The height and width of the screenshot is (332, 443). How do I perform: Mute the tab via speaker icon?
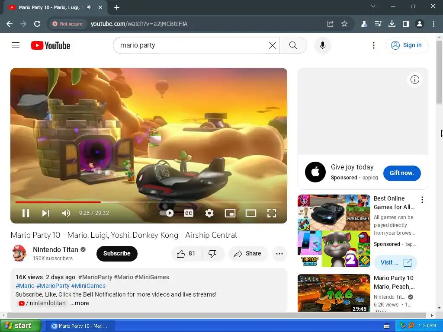tap(89, 7)
